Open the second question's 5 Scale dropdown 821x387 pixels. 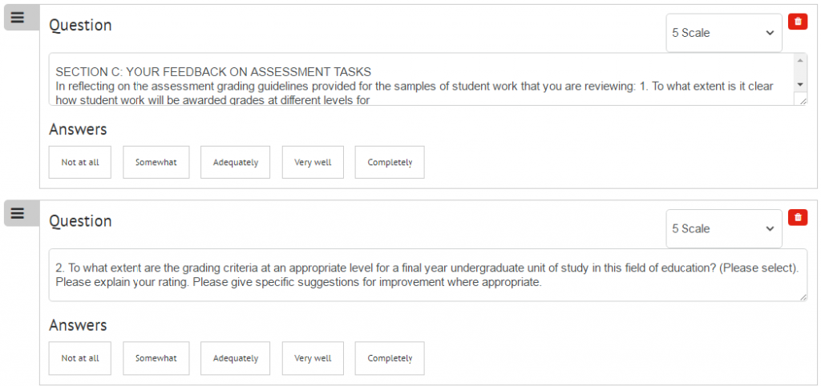point(724,228)
